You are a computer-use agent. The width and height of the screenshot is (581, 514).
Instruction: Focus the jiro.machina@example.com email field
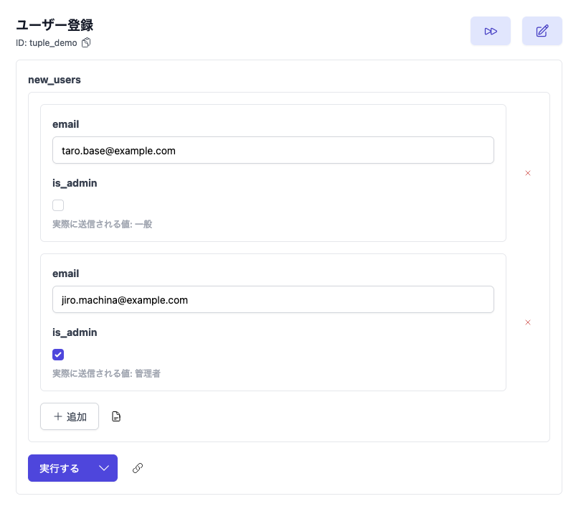tap(273, 299)
